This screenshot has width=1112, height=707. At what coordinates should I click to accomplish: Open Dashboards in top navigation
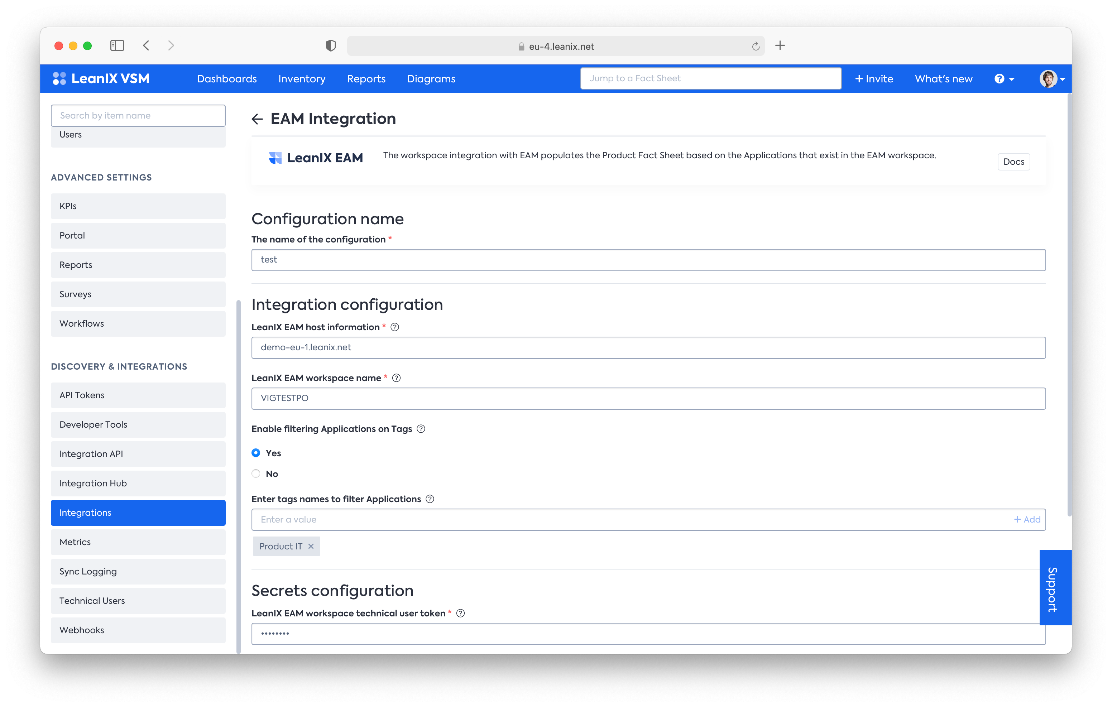click(227, 78)
